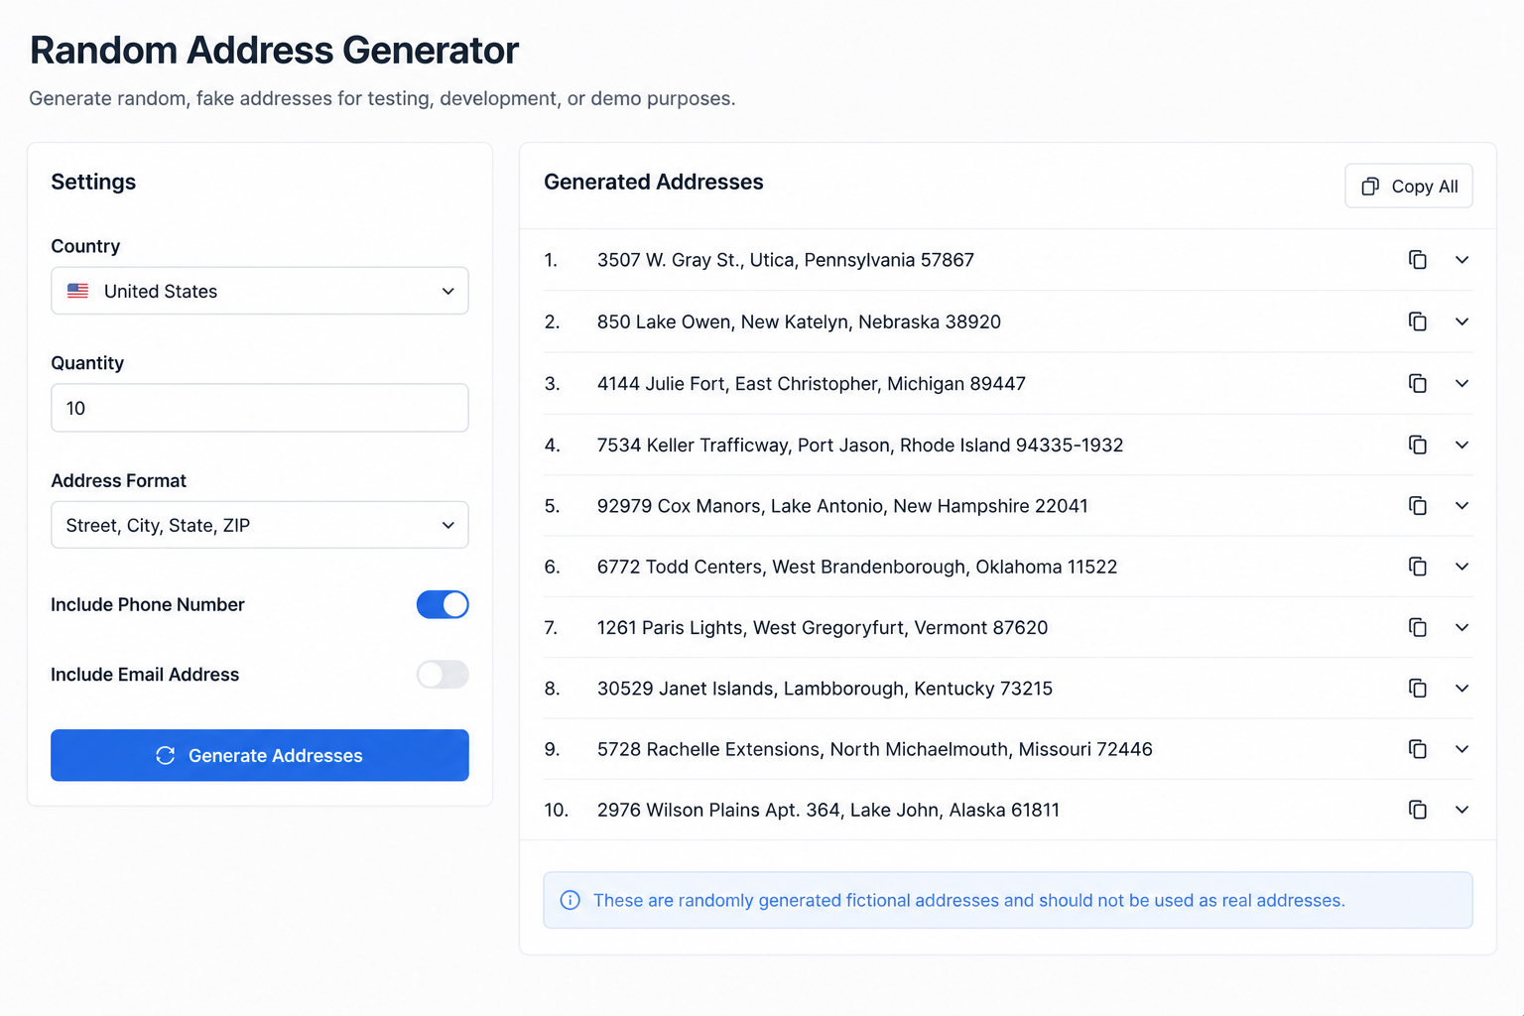The height and width of the screenshot is (1016, 1524).
Task: Select the address text ending in Rhode Island 94335-1932
Action: pyautogui.click(x=860, y=444)
